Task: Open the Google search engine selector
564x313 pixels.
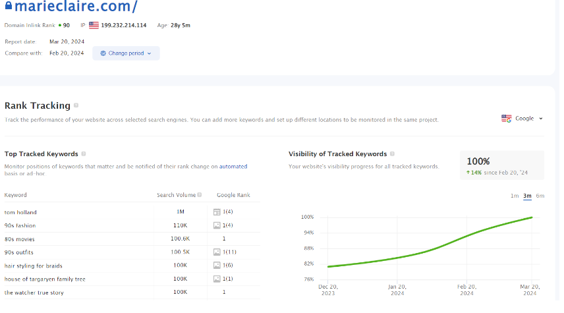Action: 522,119
